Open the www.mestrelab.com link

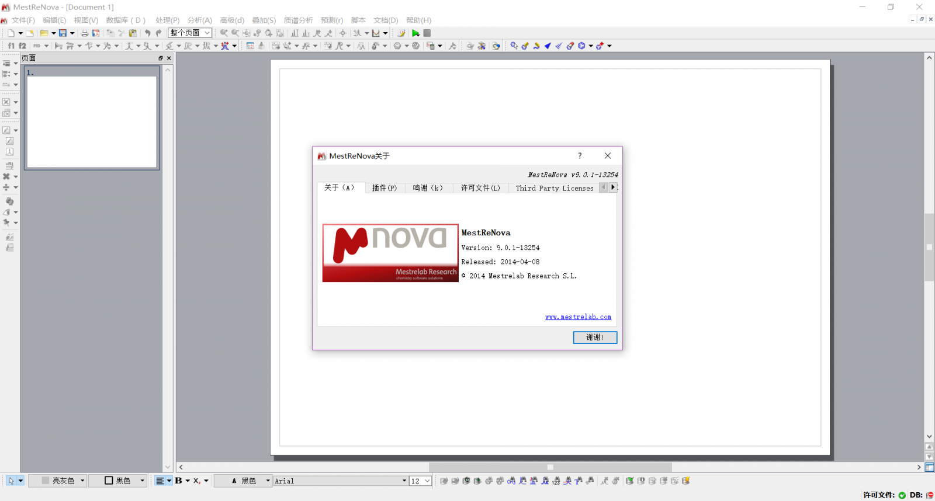point(578,317)
